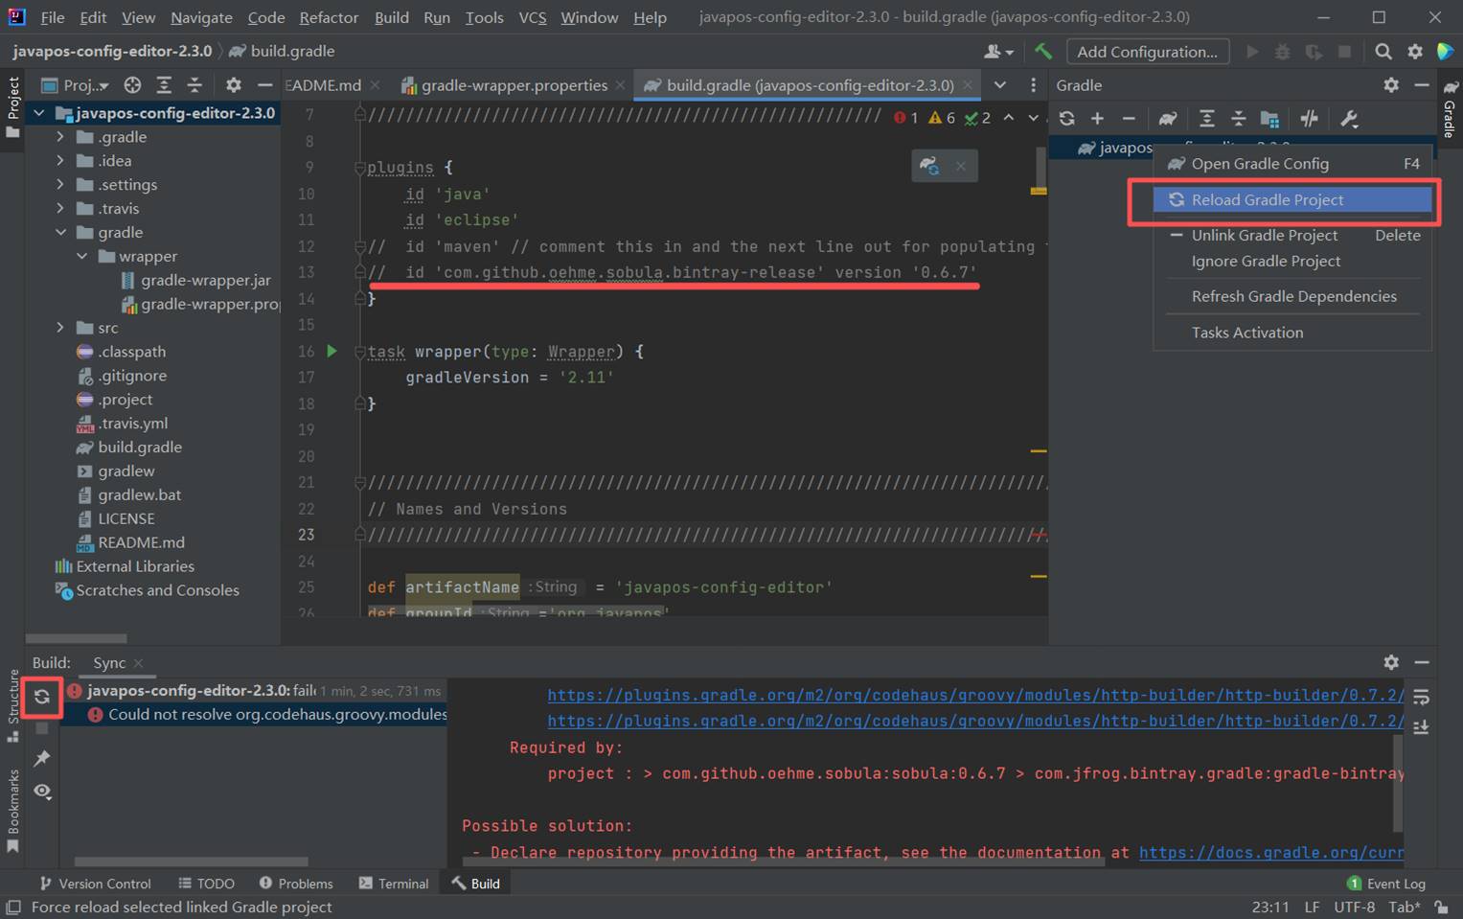Collapse the gradle folder
1463x919 pixels.
tap(60, 233)
